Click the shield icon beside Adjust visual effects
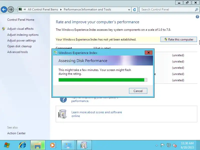 click(x=3, y=29)
